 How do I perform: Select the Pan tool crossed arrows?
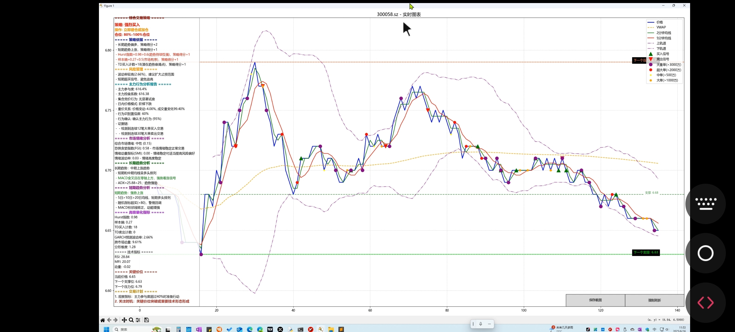pyautogui.click(x=124, y=320)
